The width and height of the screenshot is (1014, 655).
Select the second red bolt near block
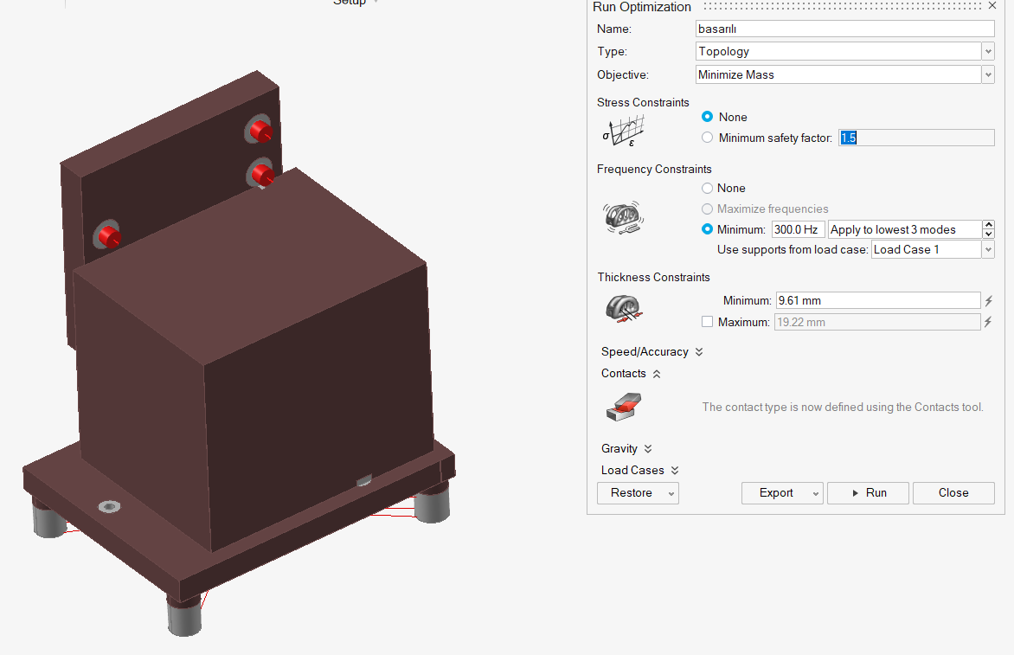coord(262,174)
